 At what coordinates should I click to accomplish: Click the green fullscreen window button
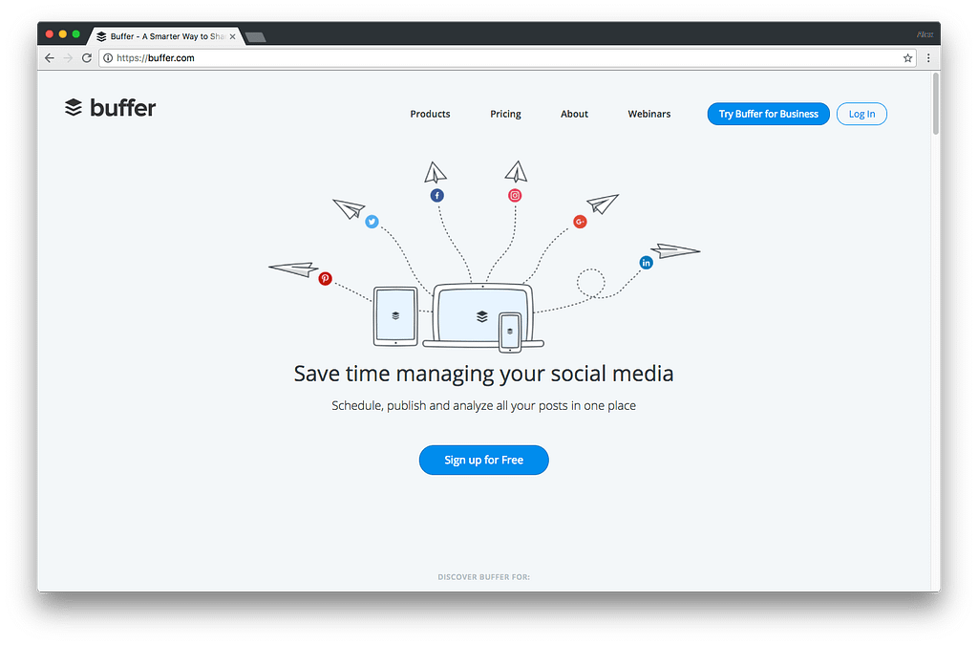click(76, 34)
